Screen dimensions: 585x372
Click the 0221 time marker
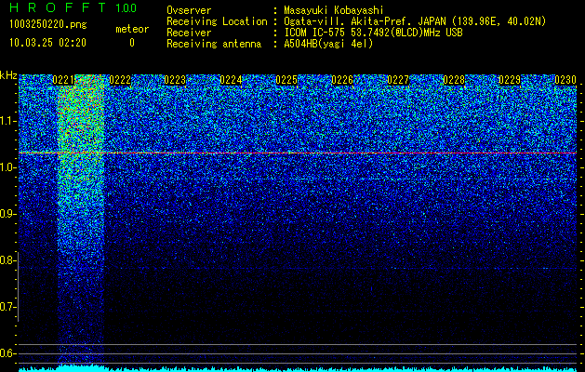64,80
